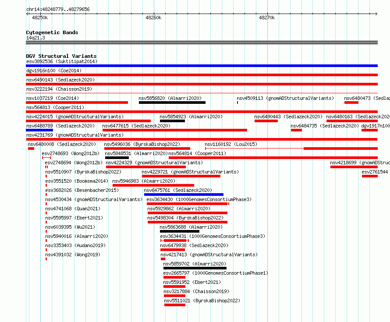Click nsv5848531 (Almarri2020) label

click(x=136, y=153)
